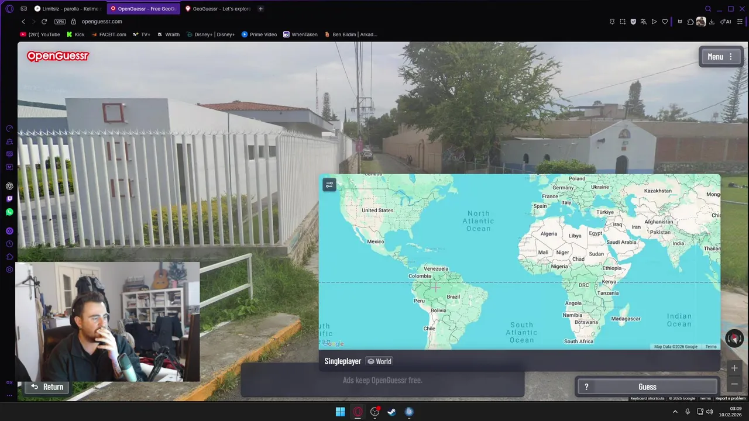Zoom out with the minus button
The width and height of the screenshot is (749, 421).
pyautogui.click(x=734, y=384)
